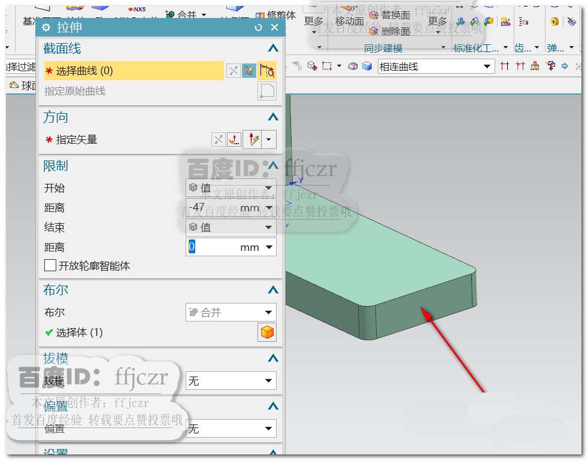Click the reverse direction icon beside 选择曲线
The image size is (588, 461).
[x=233, y=71]
